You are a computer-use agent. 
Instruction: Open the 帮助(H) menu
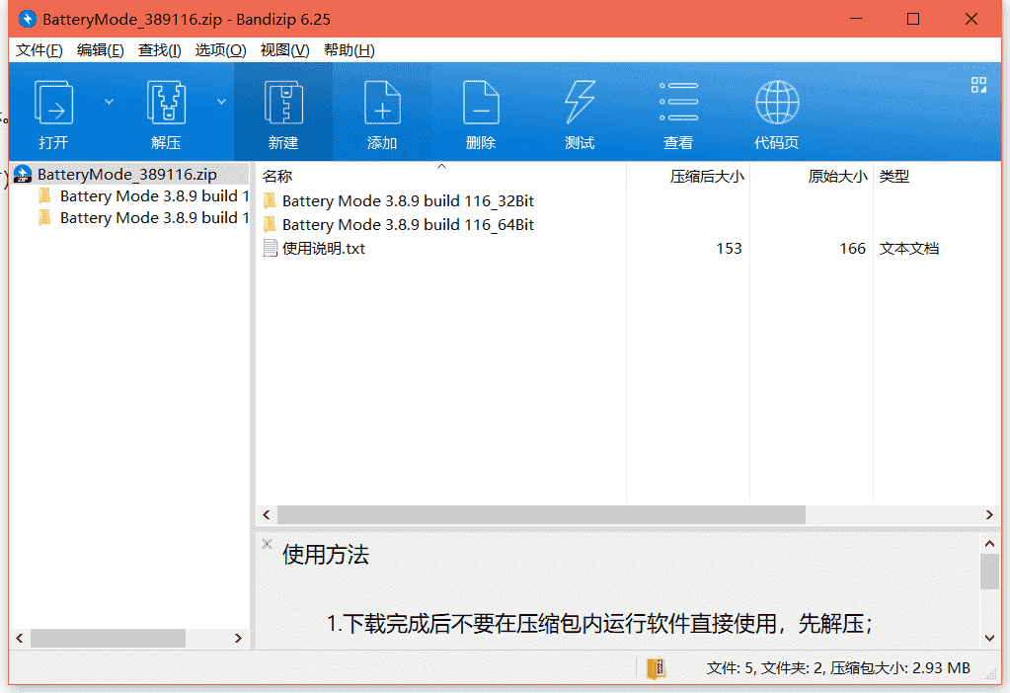[x=349, y=50]
